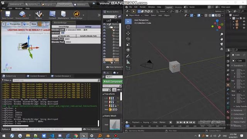Click the Settings button in BlenderBridge
Image resolution: width=247 pixels, height=139 pixels.
[x=88, y=27]
